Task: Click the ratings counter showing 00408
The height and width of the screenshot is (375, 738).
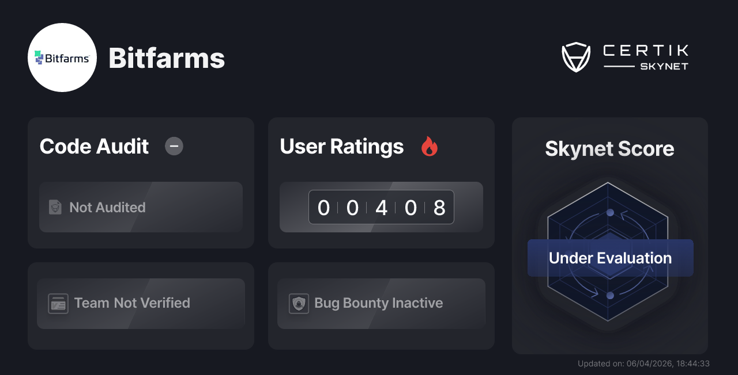Action: (x=381, y=207)
